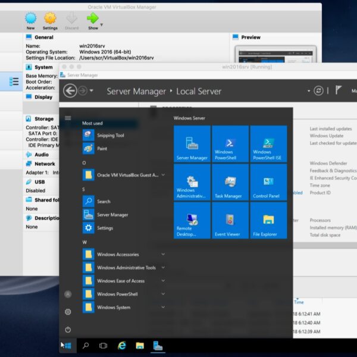Open Settings from the Start apps list
Image resolution: width=357 pixels, height=357 pixels.
point(124,228)
